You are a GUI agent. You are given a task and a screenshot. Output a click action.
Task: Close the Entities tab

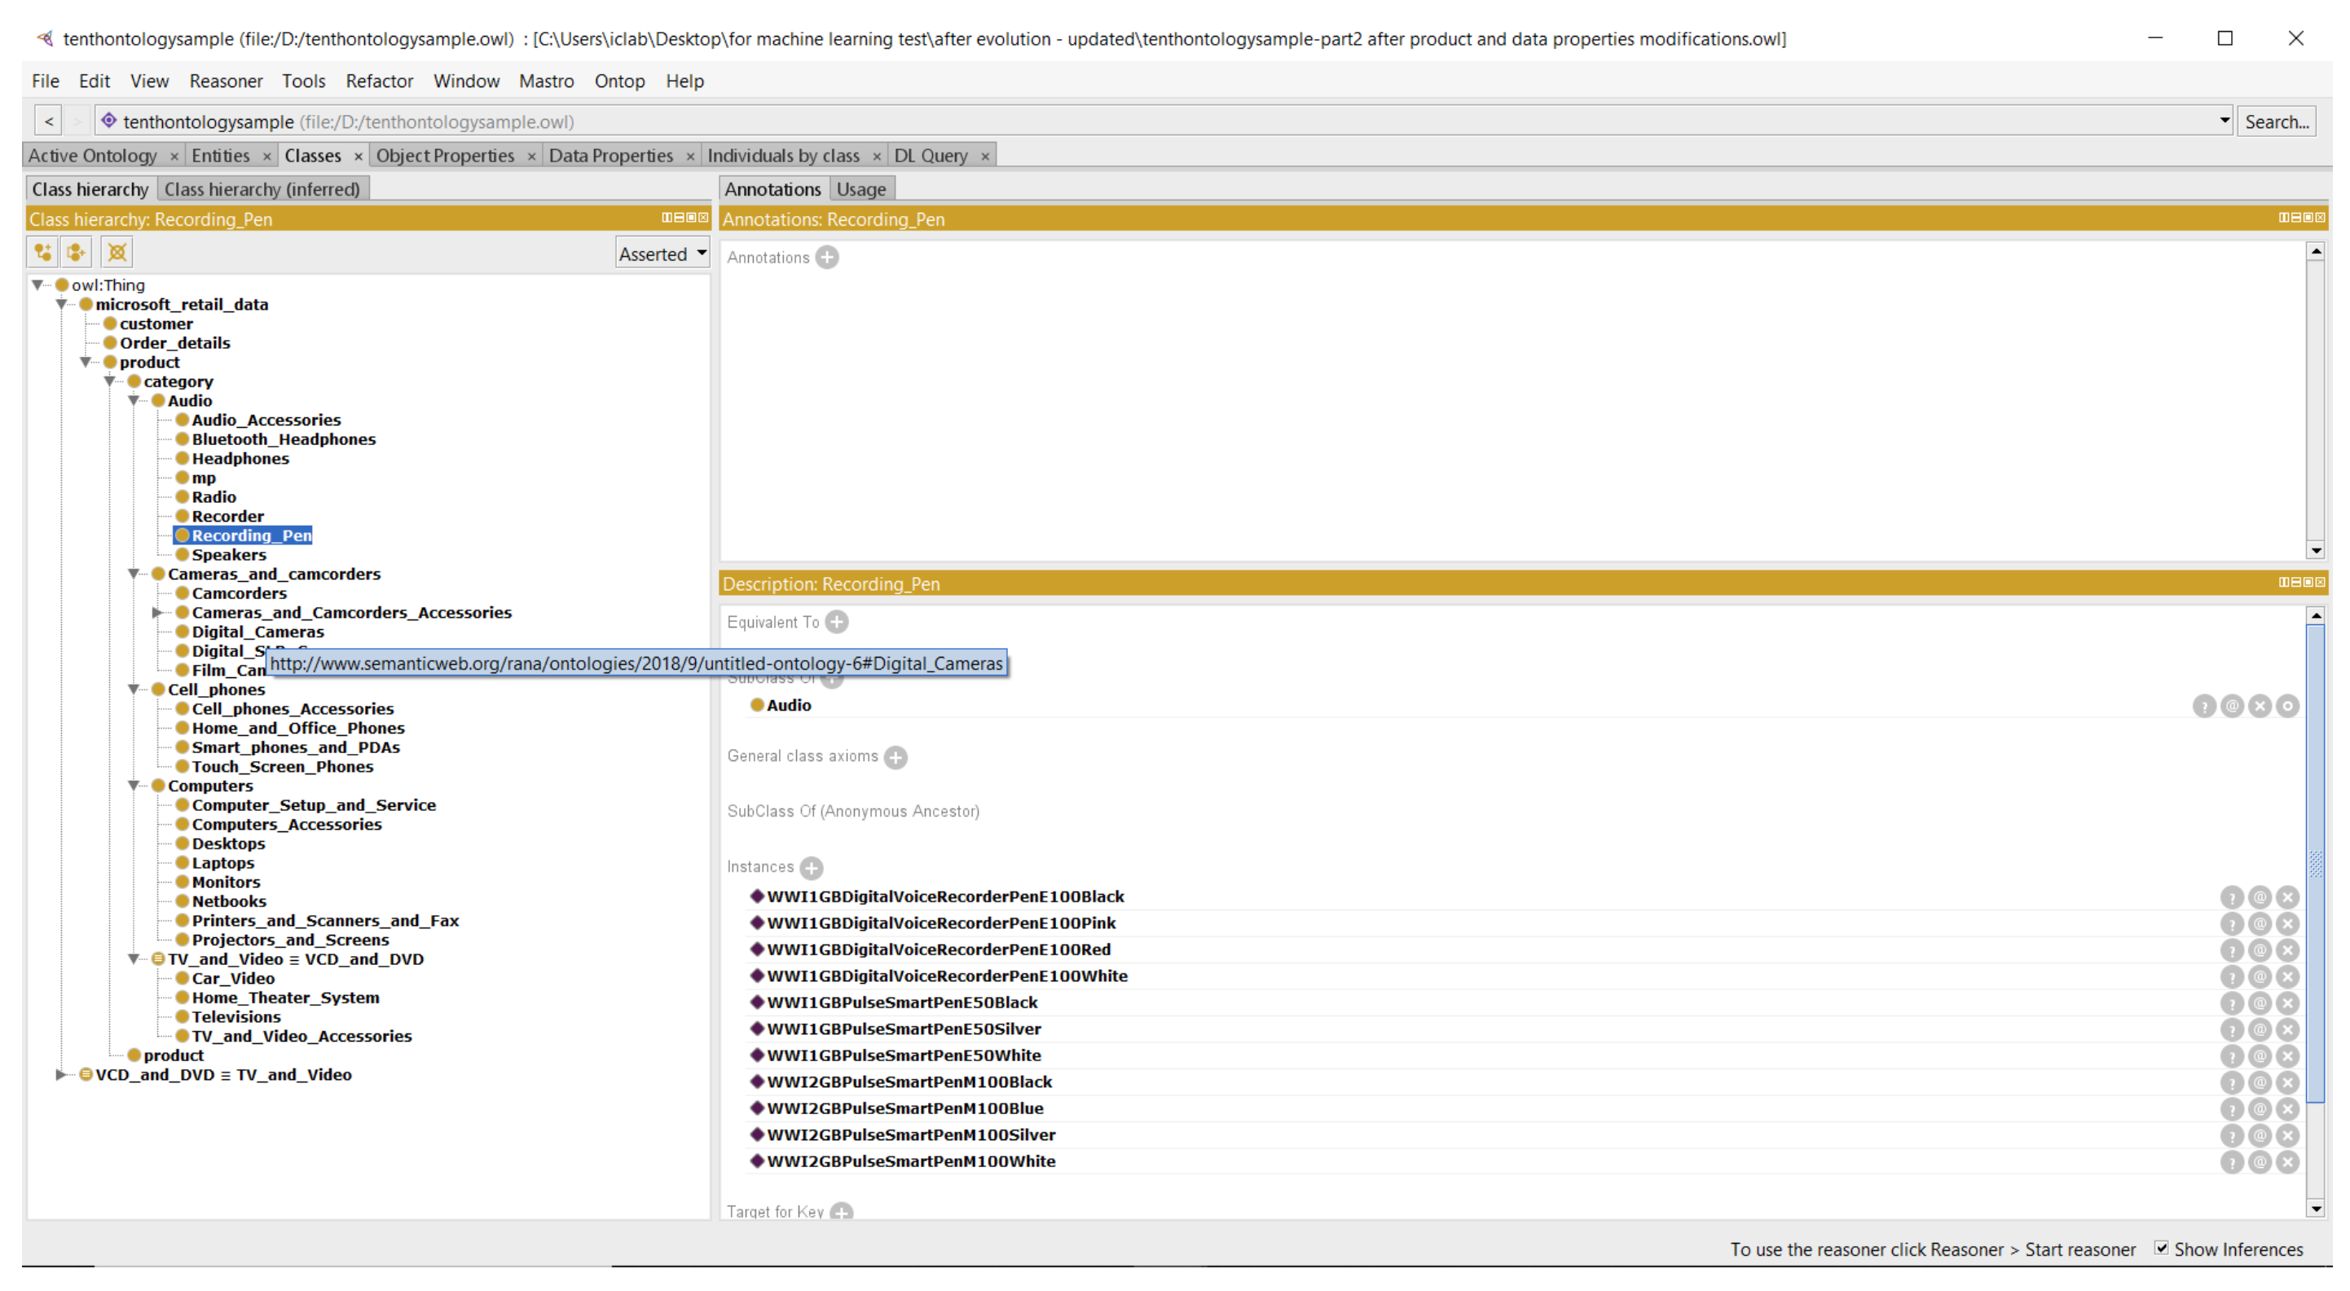pos(266,157)
